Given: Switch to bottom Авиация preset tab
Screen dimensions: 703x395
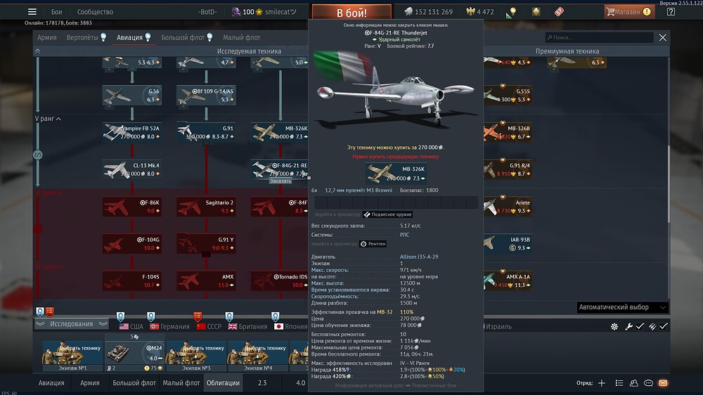Looking at the screenshot, I should click(51, 383).
